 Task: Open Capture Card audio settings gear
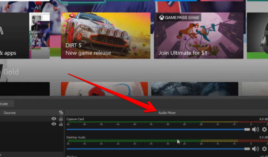coord(264,130)
